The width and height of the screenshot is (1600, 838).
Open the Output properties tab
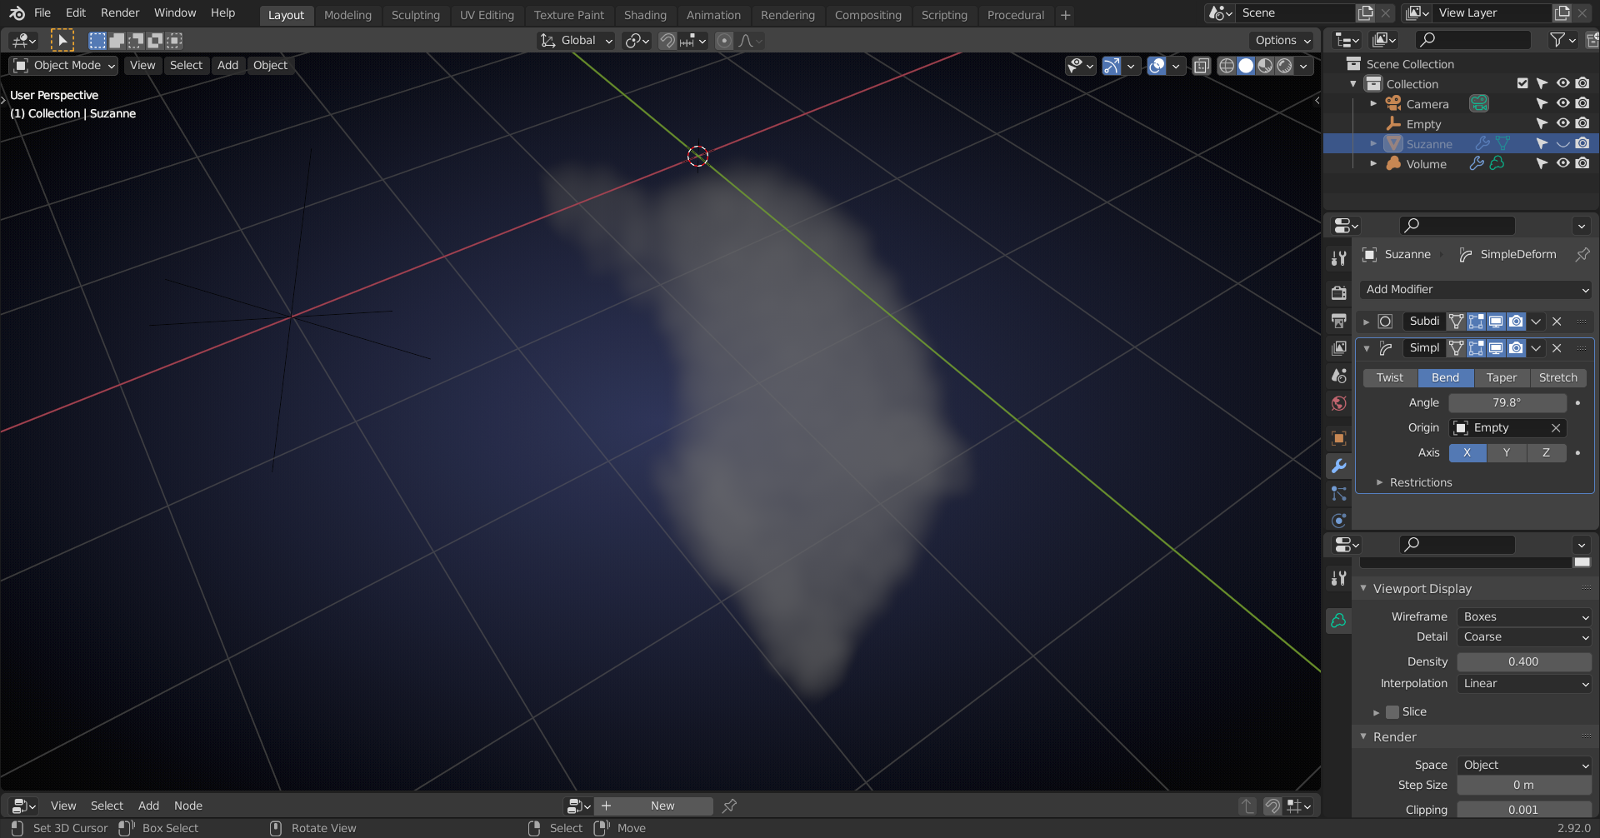[x=1338, y=321]
